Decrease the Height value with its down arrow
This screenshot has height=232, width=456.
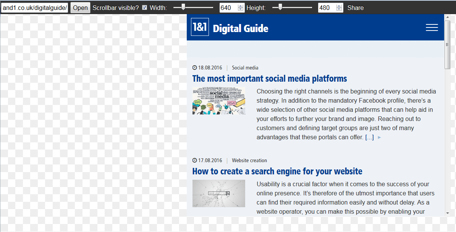[x=339, y=9]
